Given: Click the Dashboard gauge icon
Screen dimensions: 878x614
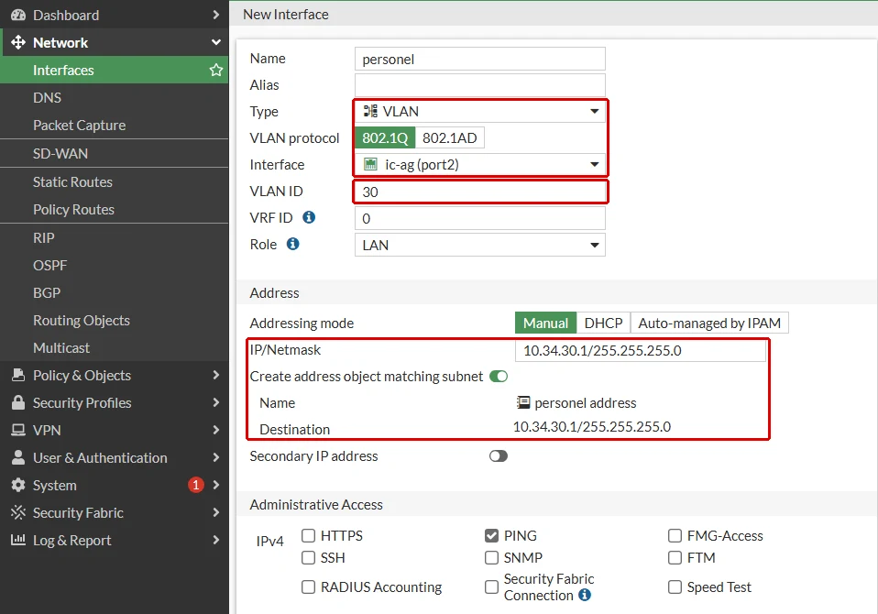Looking at the screenshot, I should point(18,15).
